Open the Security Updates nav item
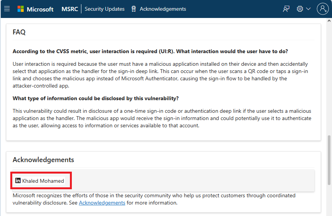 pyautogui.click(x=104, y=9)
